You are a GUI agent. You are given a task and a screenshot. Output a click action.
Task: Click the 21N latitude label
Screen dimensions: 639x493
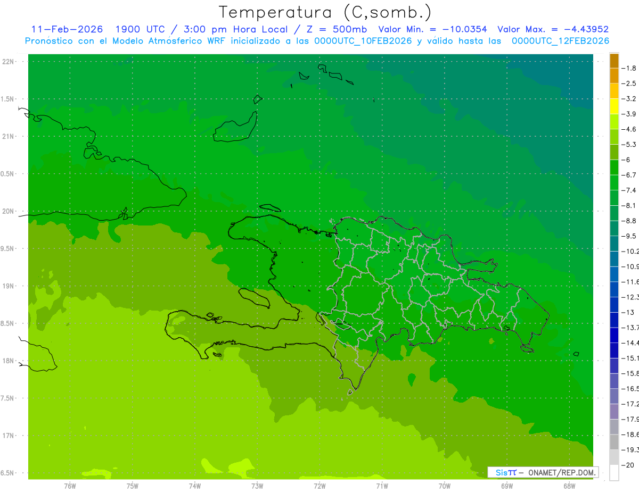click(9, 137)
